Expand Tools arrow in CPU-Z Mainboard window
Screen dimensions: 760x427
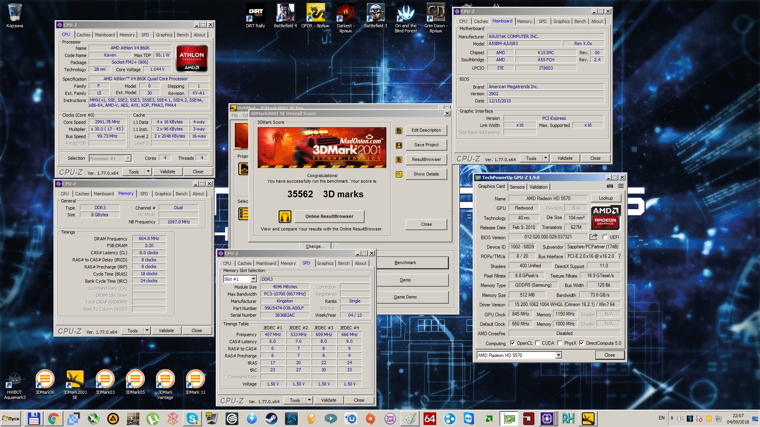pos(545,158)
